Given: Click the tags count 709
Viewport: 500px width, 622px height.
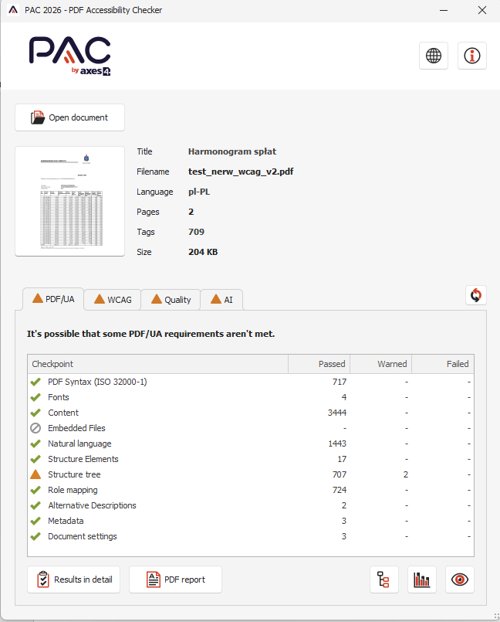Looking at the screenshot, I should (x=197, y=232).
